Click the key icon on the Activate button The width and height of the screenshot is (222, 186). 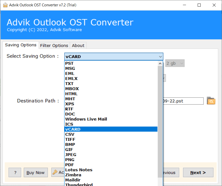[55, 172]
